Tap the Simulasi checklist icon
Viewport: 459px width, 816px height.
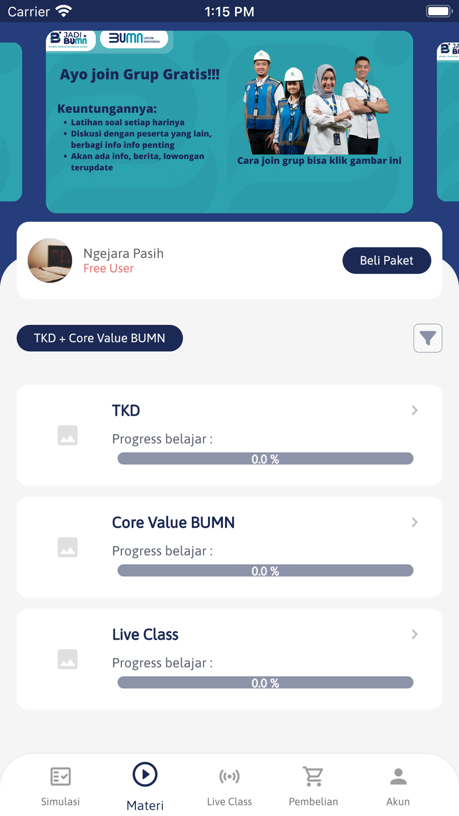click(x=61, y=776)
